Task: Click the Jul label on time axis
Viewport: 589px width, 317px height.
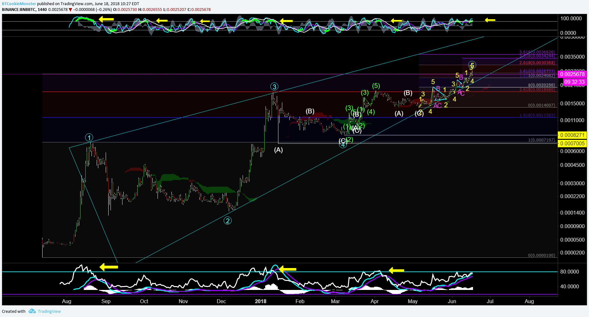Action: tap(490, 301)
